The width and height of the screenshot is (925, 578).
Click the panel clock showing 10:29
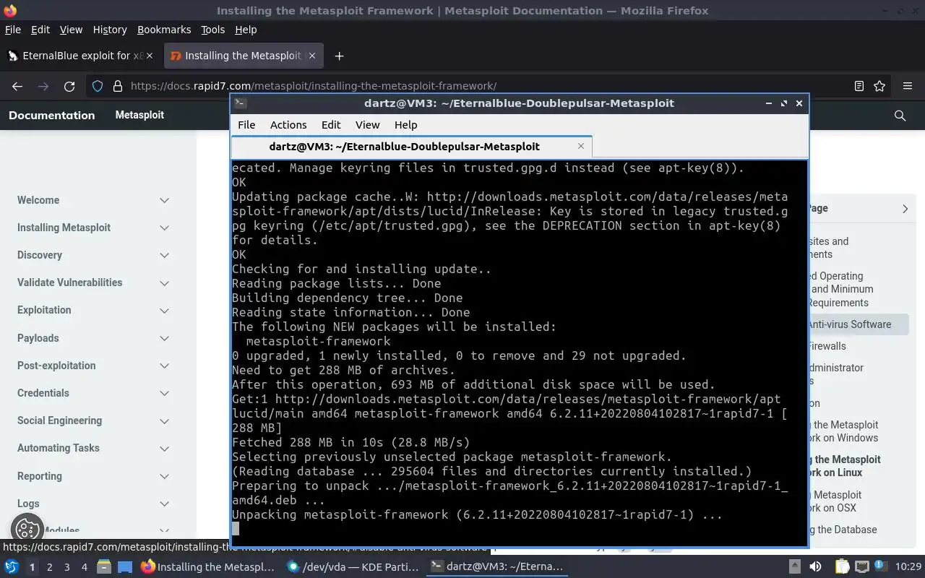click(908, 567)
